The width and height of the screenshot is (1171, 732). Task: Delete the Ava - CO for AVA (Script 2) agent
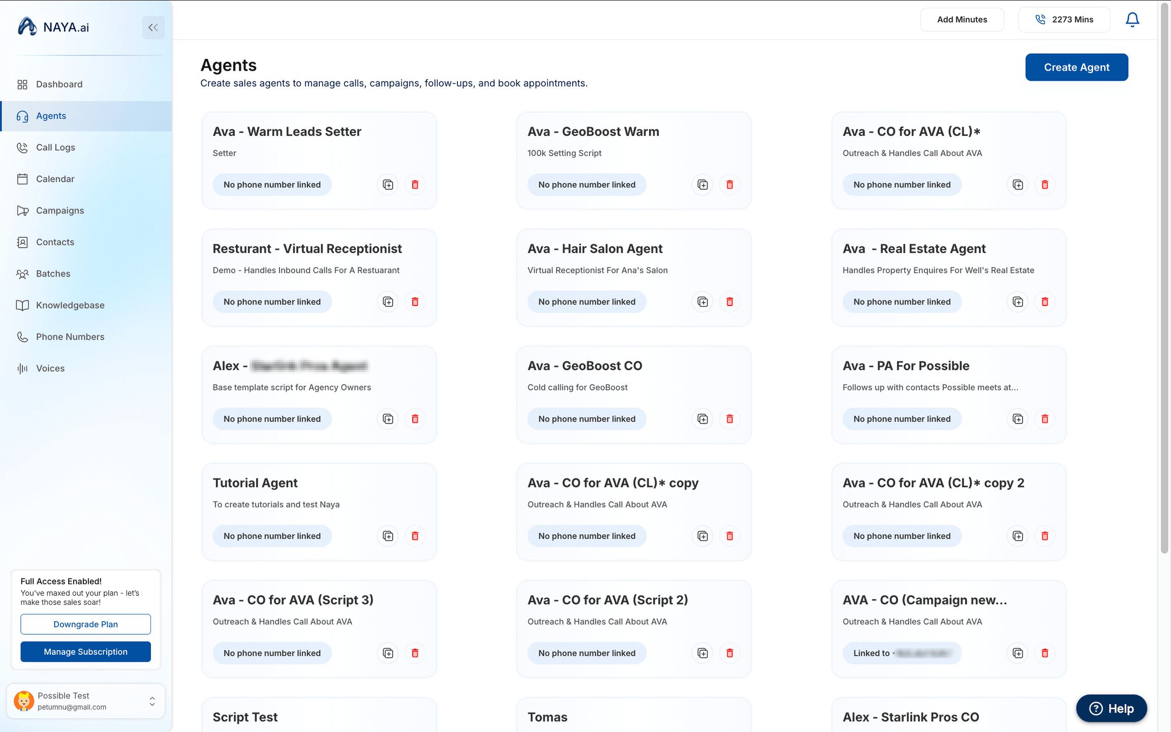(x=729, y=653)
